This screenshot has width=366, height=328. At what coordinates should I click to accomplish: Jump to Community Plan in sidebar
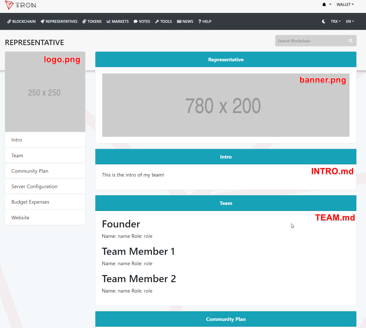point(45,171)
